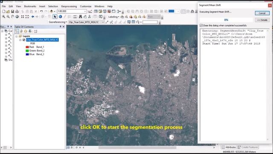Go back to previous extent (blue arrow)

33,17
